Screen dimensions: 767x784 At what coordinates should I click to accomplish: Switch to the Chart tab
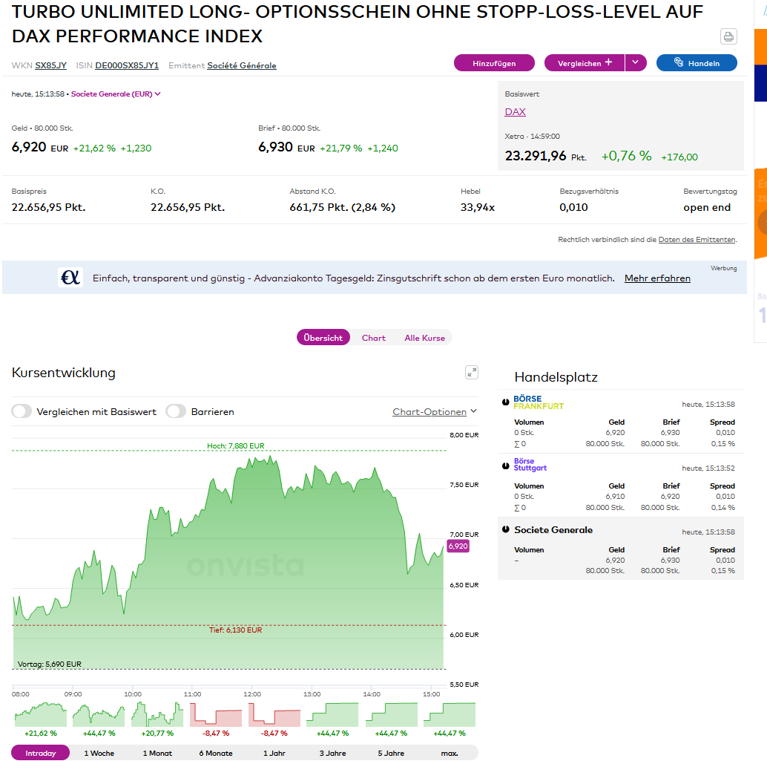[374, 338]
